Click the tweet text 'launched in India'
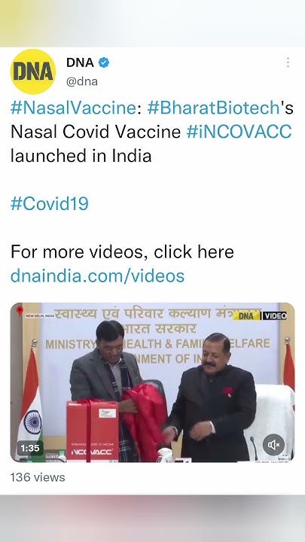The height and width of the screenshot is (542, 305). [x=81, y=156]
